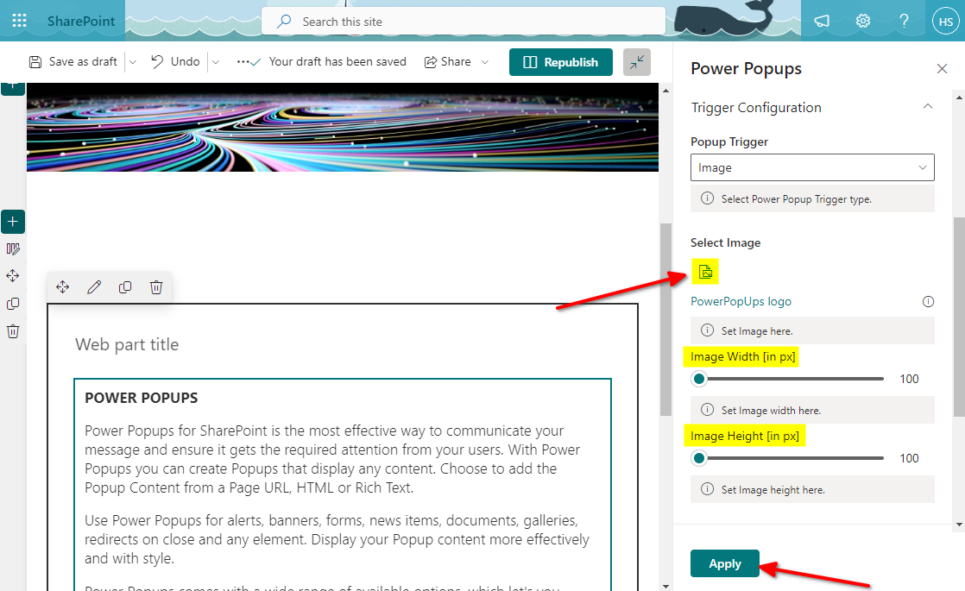This screenshot has width=965, height=591.
Task: Click the move section icon in sidebar
Action: tap(13, 276)
